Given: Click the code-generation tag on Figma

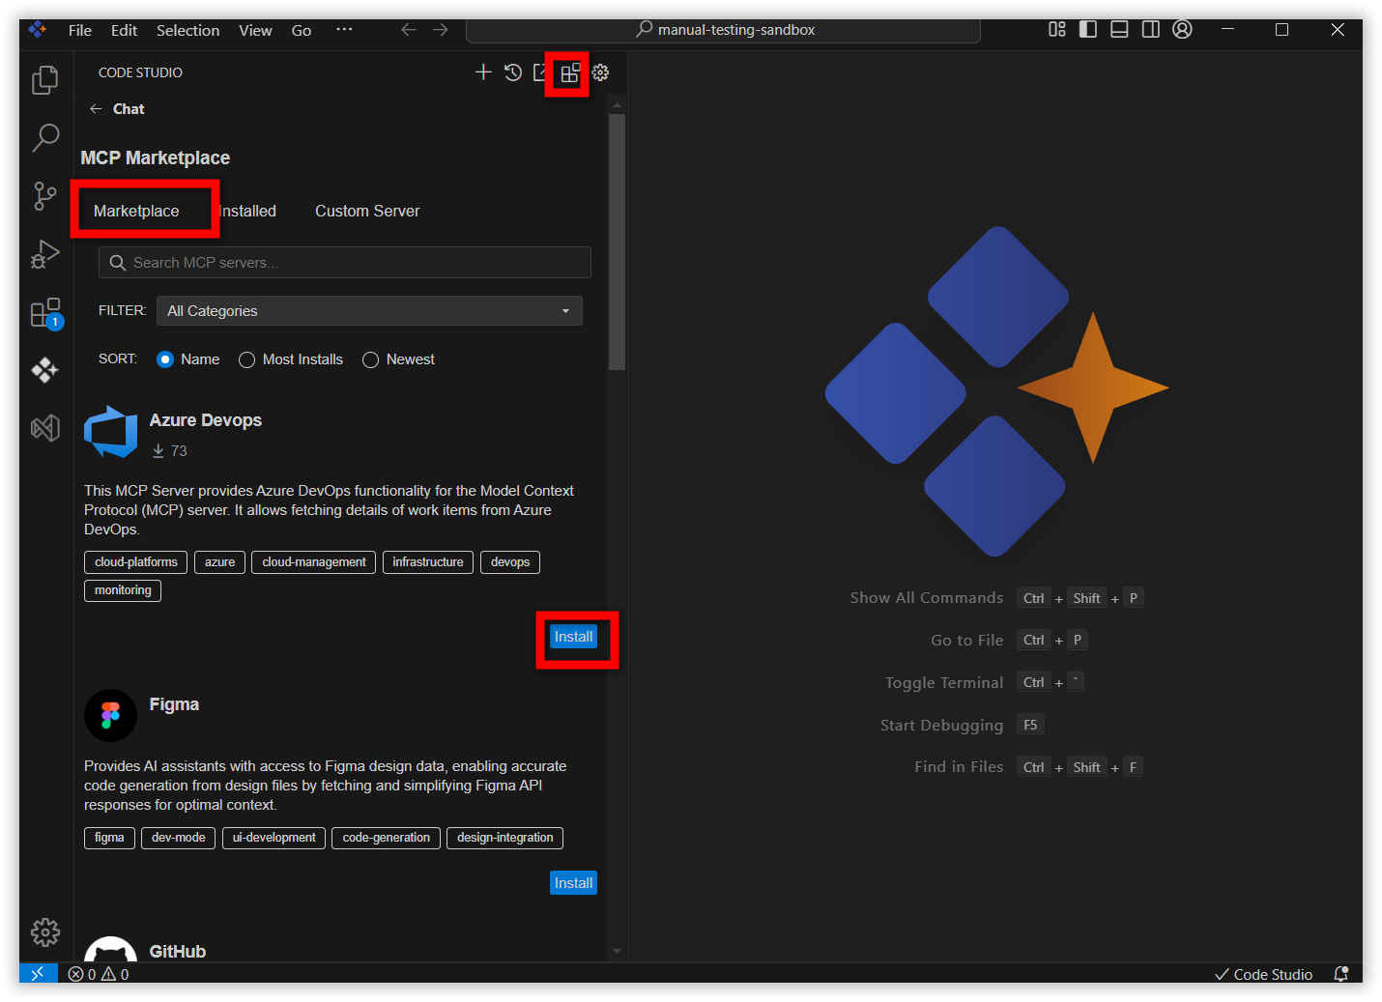Looking at the screenshot, I should pyautogui.click(x=387, y=838).
